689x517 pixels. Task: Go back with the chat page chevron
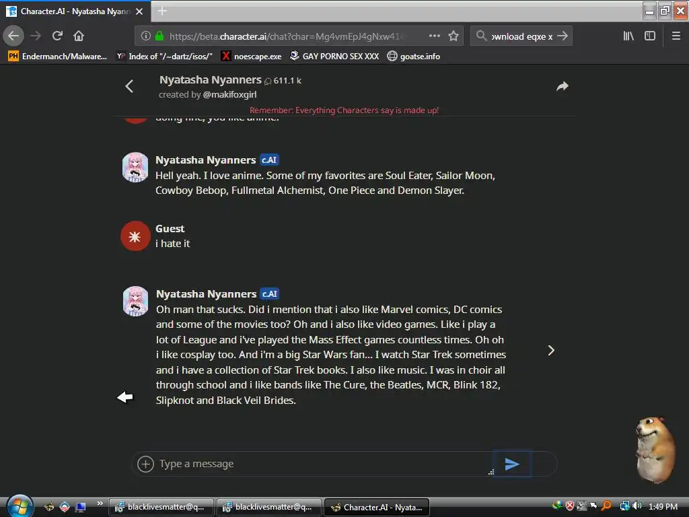point(129,86)
